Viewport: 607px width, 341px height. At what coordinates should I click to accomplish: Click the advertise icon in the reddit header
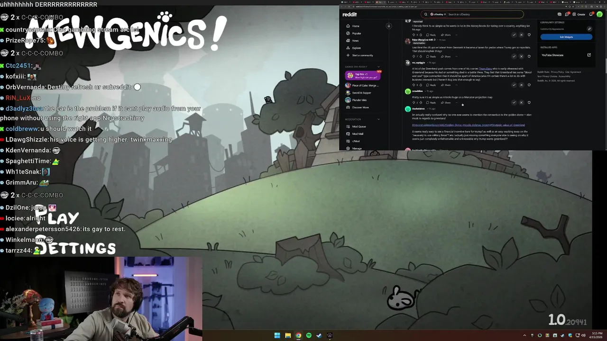560,14
